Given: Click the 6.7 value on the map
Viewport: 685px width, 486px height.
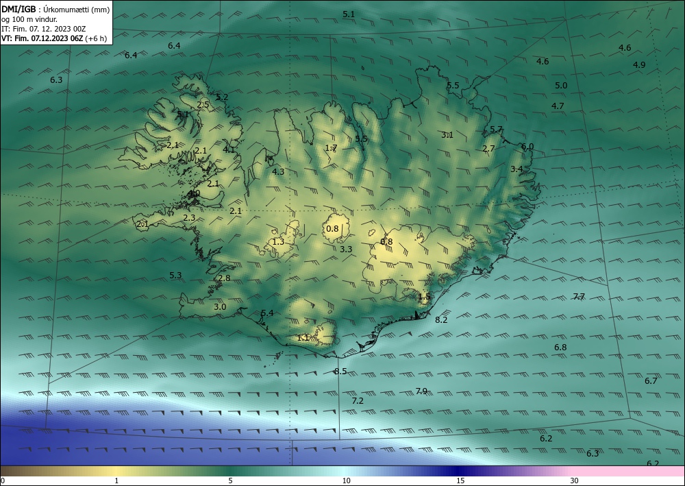Looking at the screenshot, I should pos(651,380).
